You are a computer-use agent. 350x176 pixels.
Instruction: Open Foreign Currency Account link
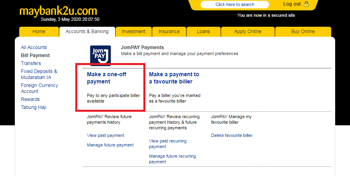[39, 88]
